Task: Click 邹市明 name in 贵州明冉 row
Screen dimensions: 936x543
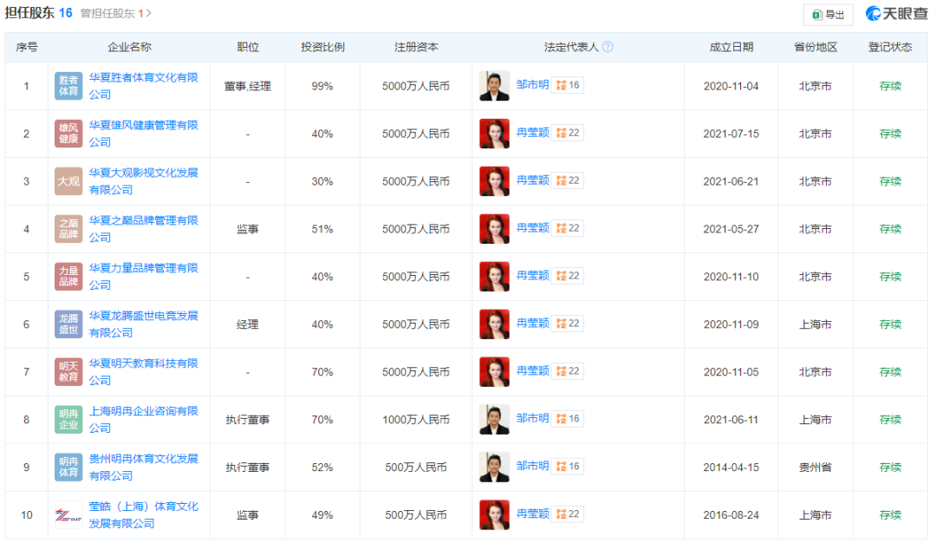Action: (x=532, y=466)
